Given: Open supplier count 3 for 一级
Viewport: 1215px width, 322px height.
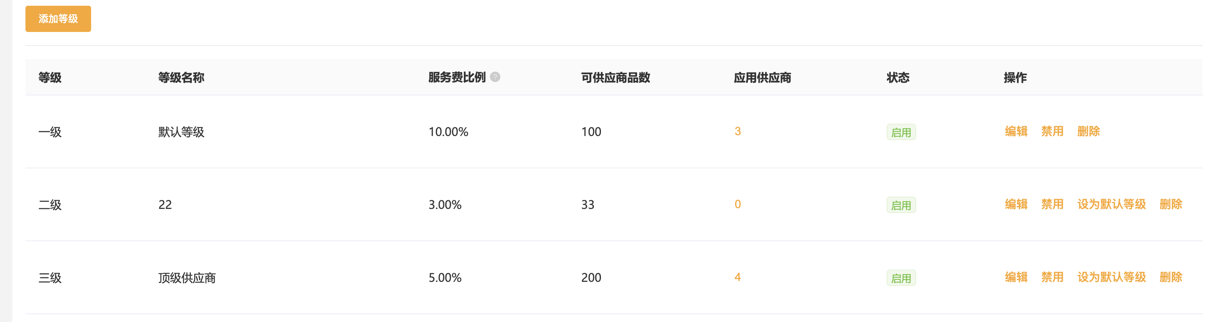Looking at the screenshot, I should (737, 132).
